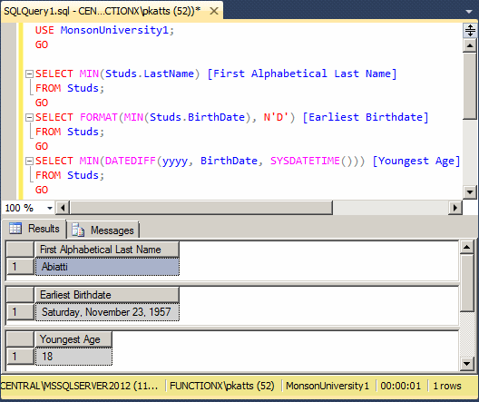Image resolution: width=479 pixels, height=402 pixels.
Task: Close the SQLQuery1.sql tab
Action: click(x=214, y=11)
